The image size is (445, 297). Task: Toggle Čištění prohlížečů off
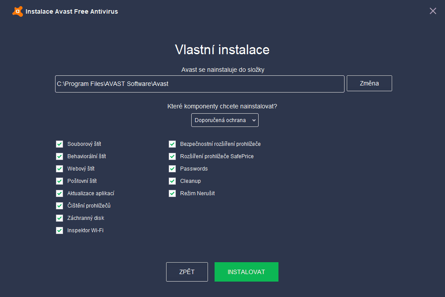pos(59,205)
